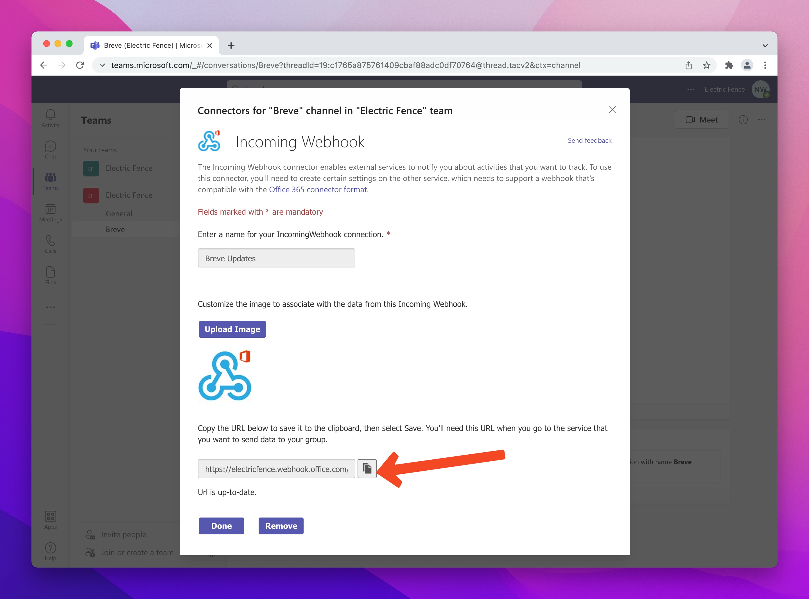Select the Breve Updates name field
Viewport: 809px width, 599px height.
[x=276, y=258]
